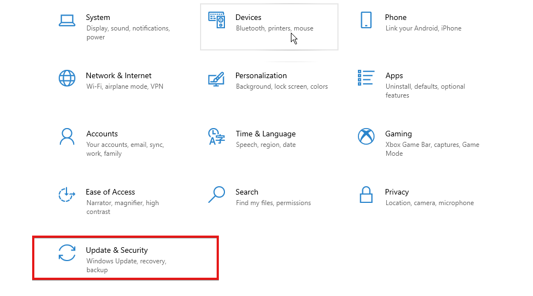Click the Update & Security refresh arrows icon
The height and width of the screenshot is (296, 533).
pyautogui.click(x=67, y=253)
